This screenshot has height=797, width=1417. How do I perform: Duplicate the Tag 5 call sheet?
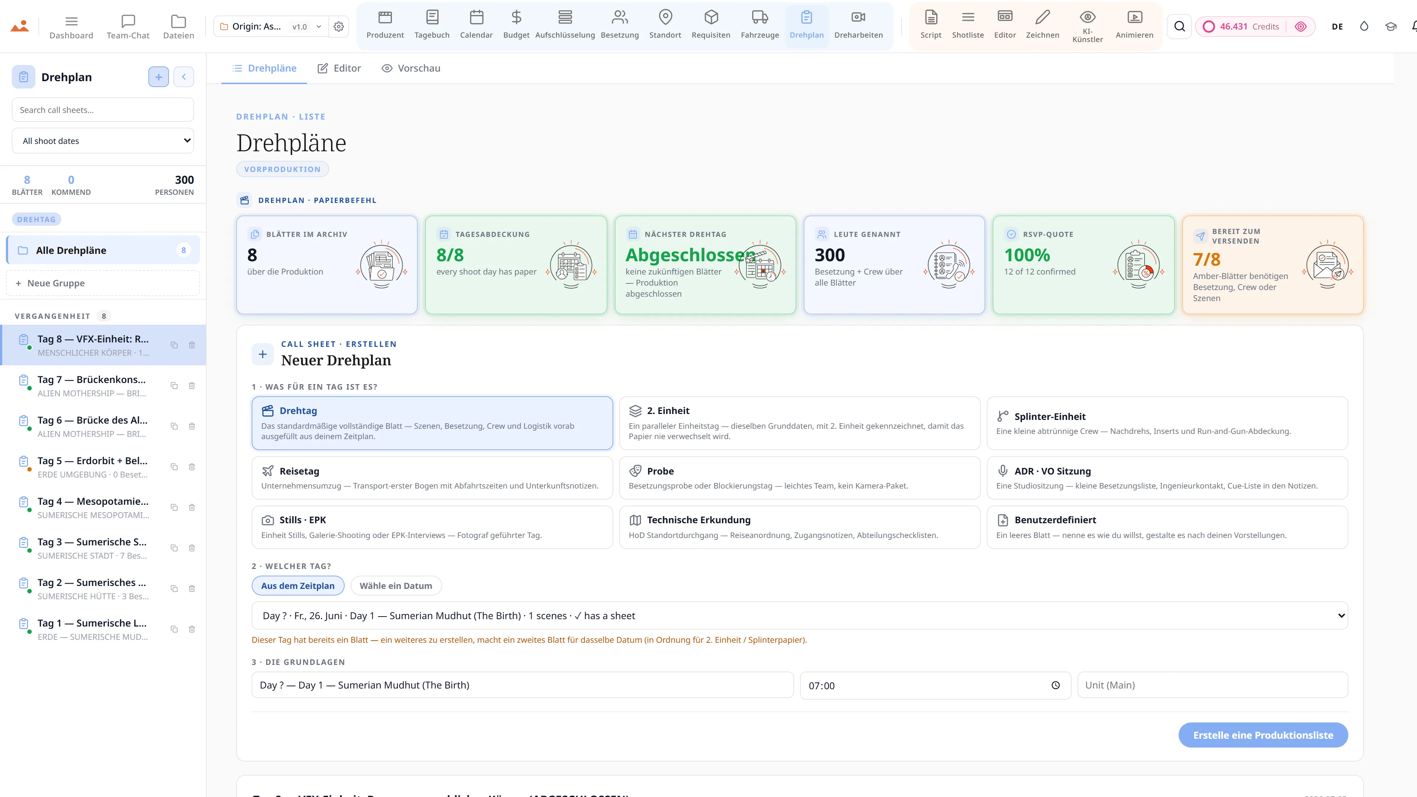coord(174,467)
